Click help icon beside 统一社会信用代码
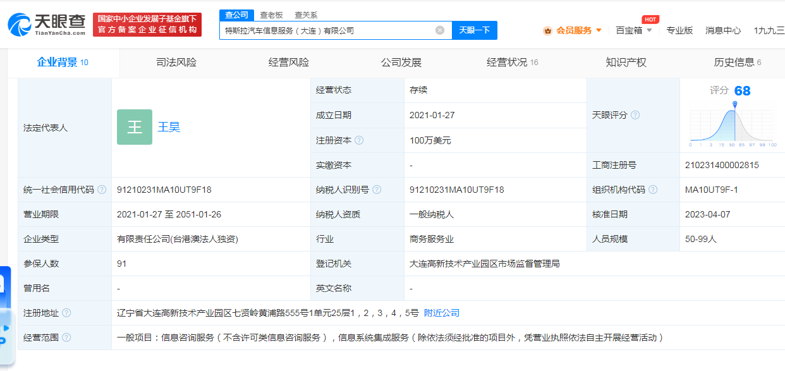The height and width of the screenshot is (371, 785). point(102,190)
